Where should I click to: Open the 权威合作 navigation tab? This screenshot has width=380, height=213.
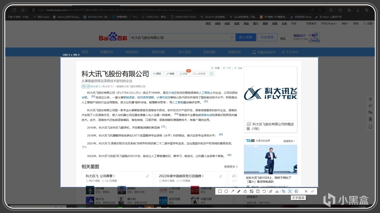(235, 52)
